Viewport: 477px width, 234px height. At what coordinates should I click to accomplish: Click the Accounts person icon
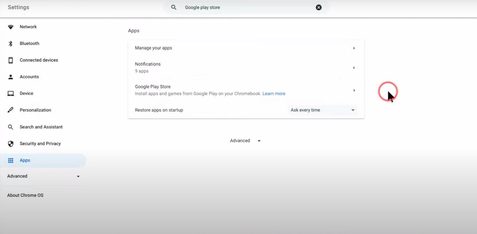pos(11,77)
